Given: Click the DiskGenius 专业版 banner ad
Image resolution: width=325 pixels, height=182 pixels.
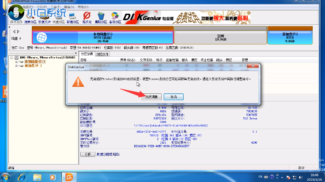Looking at the screenshot, I should point(186,18).
